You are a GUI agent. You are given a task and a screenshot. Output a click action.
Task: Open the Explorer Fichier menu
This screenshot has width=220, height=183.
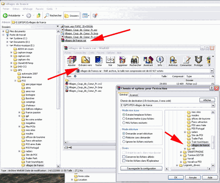6,9
